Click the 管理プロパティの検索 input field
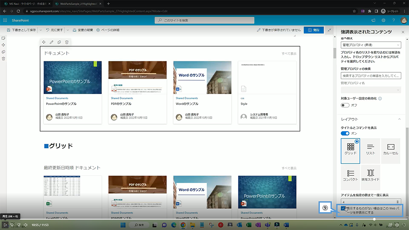The width and height of the screenshot is (409, 230). [371, 76]
